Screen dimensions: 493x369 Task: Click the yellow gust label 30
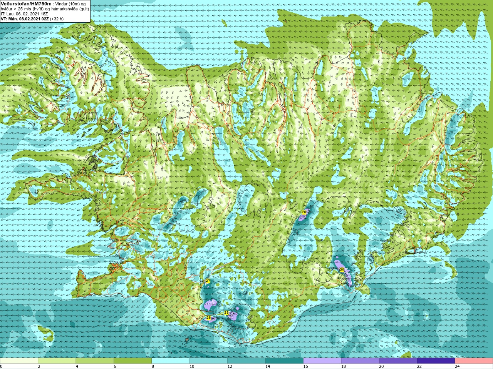pos(342,270)
